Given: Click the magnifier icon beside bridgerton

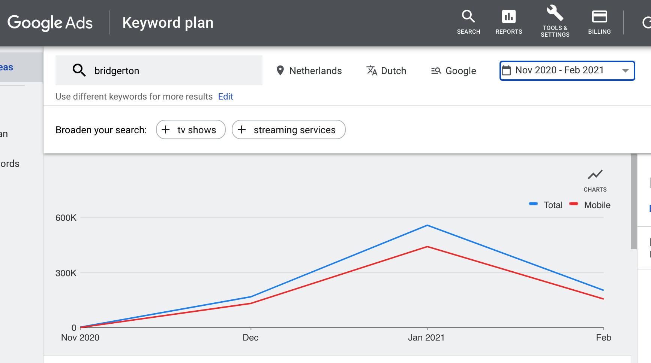Looking at the screenshot, I should (x=79, y=70).
